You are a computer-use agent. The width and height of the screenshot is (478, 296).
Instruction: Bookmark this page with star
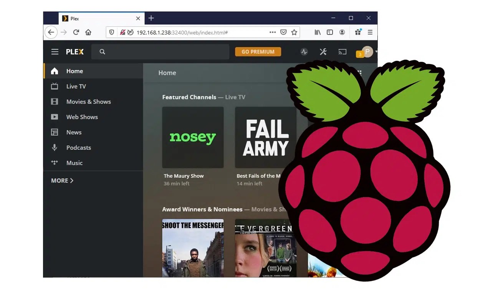click(x=294, y=32)
